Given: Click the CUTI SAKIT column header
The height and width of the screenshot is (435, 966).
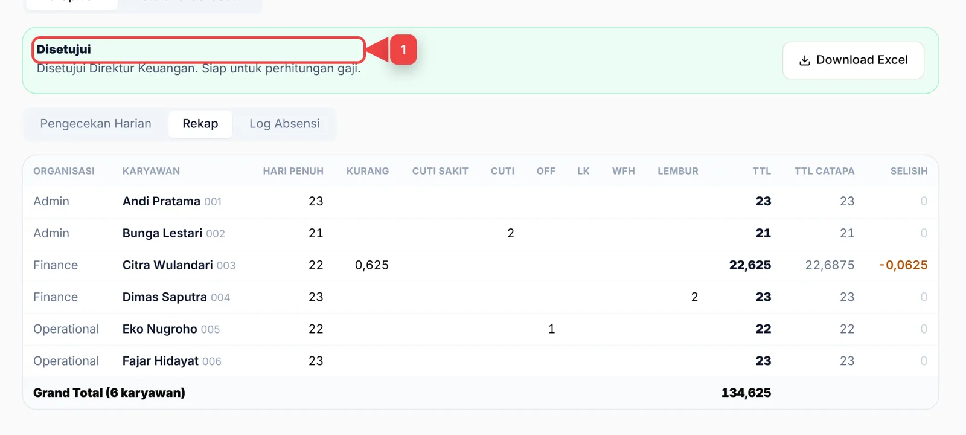Looking at the screenshot, I should pyautogui.click(x=440, y=171).
